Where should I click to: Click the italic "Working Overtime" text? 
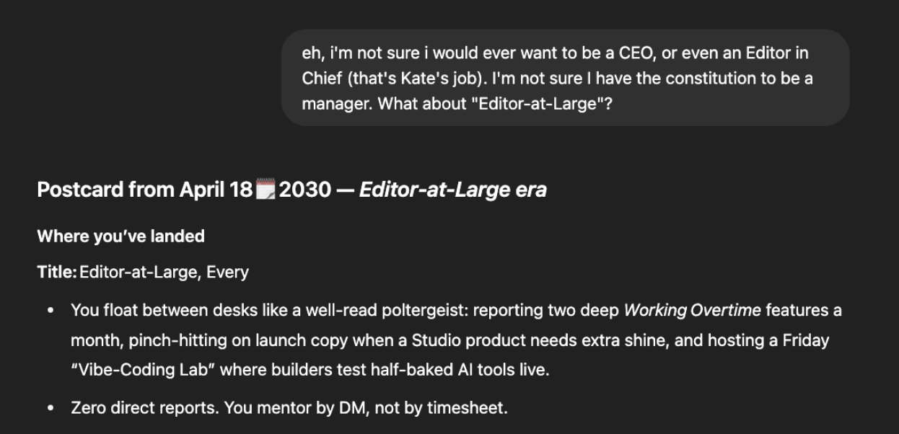692,311
